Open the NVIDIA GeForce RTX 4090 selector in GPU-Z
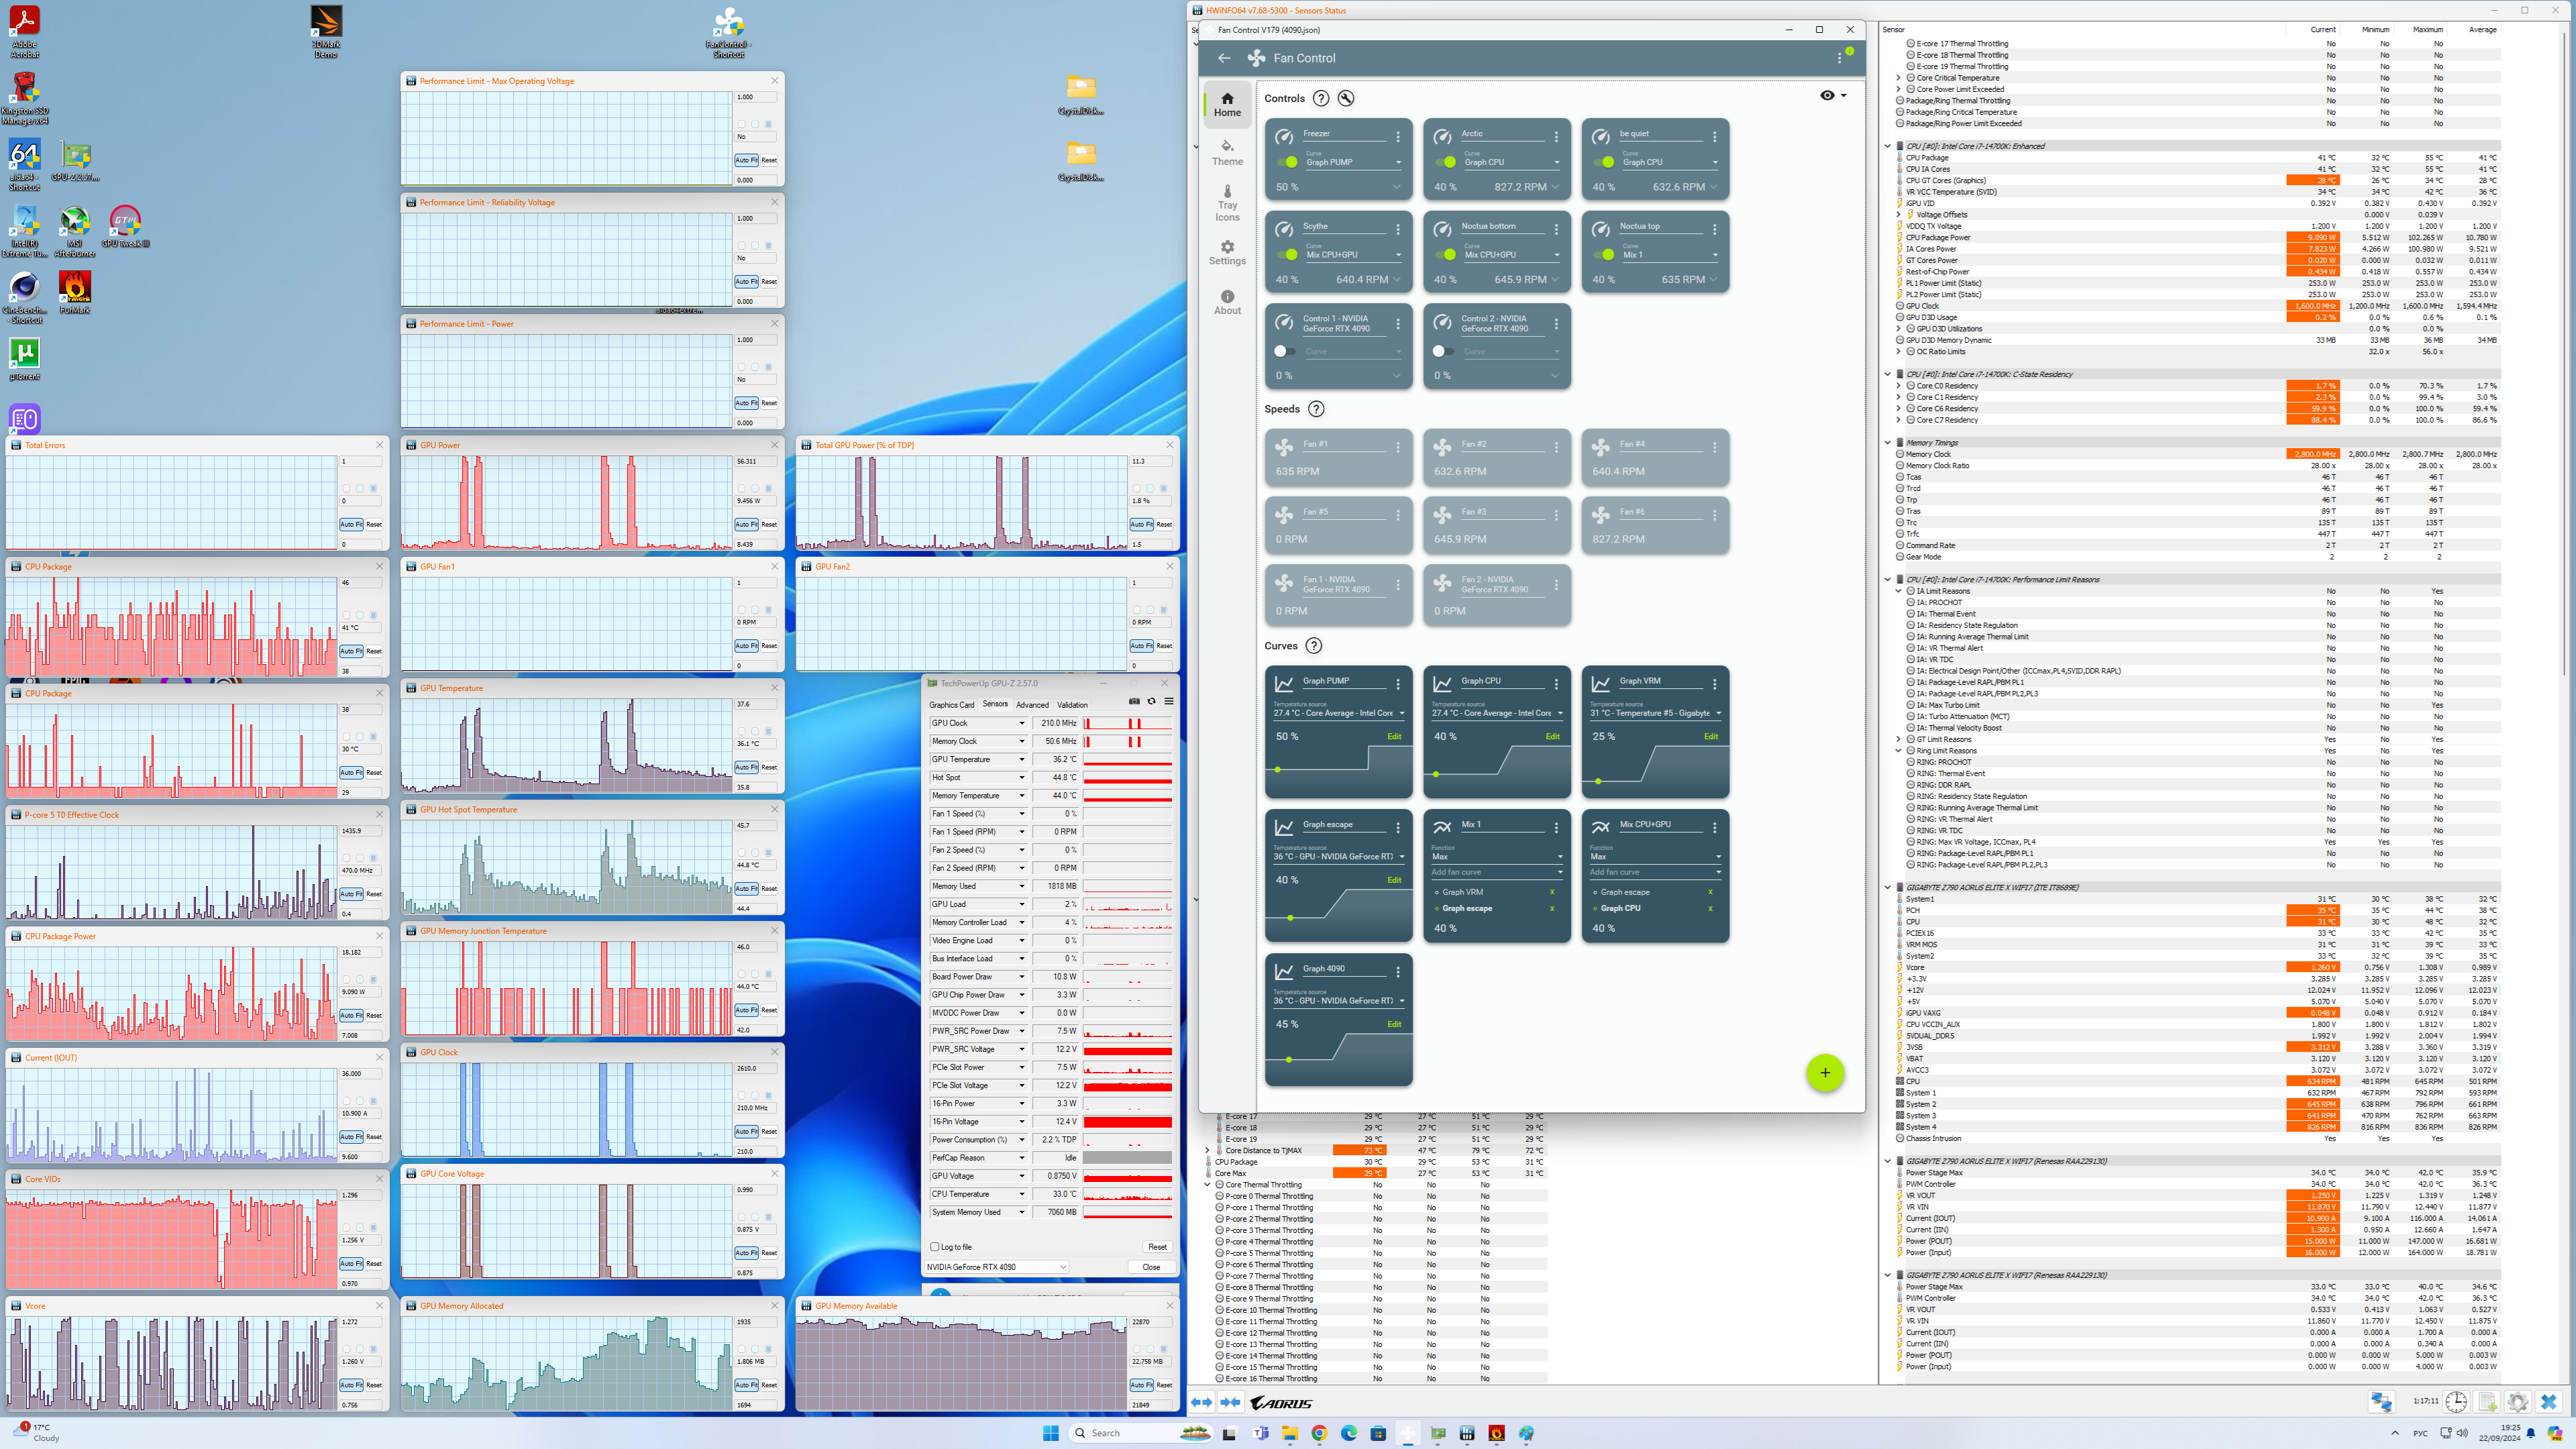2576x1449 pixels. pos(996,1267)
